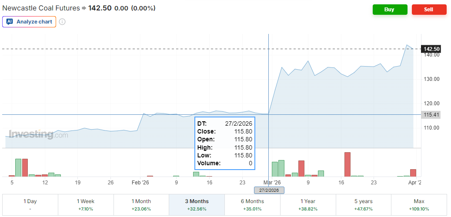The height and width of the screenshot is (217, 451).
Task: Click the 115.41 crosshair price label
Action: [x=431, y=115]
